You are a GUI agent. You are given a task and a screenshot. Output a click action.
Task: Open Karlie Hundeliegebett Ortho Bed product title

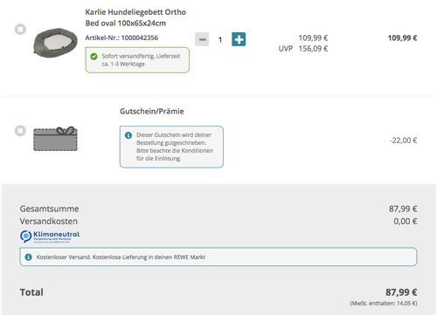point(135,17)
